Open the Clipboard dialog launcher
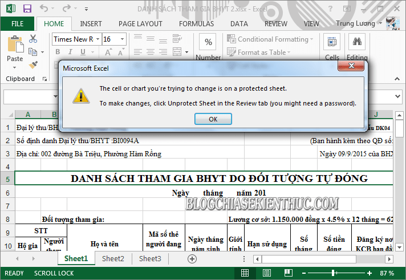 pos(44,79)
